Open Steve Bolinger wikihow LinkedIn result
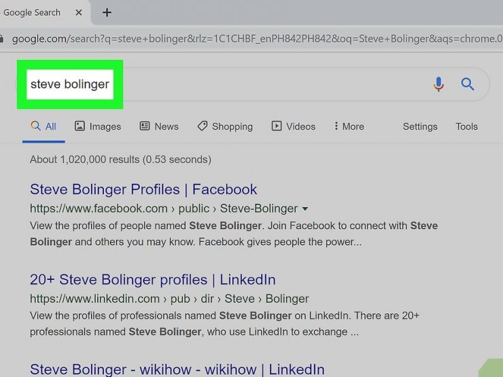The height and width of the screenshot is (377, 503). (x=177, y=370)
